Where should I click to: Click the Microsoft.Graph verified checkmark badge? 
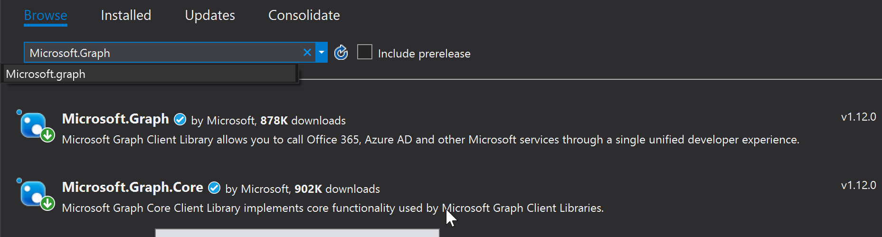[180, 119]
